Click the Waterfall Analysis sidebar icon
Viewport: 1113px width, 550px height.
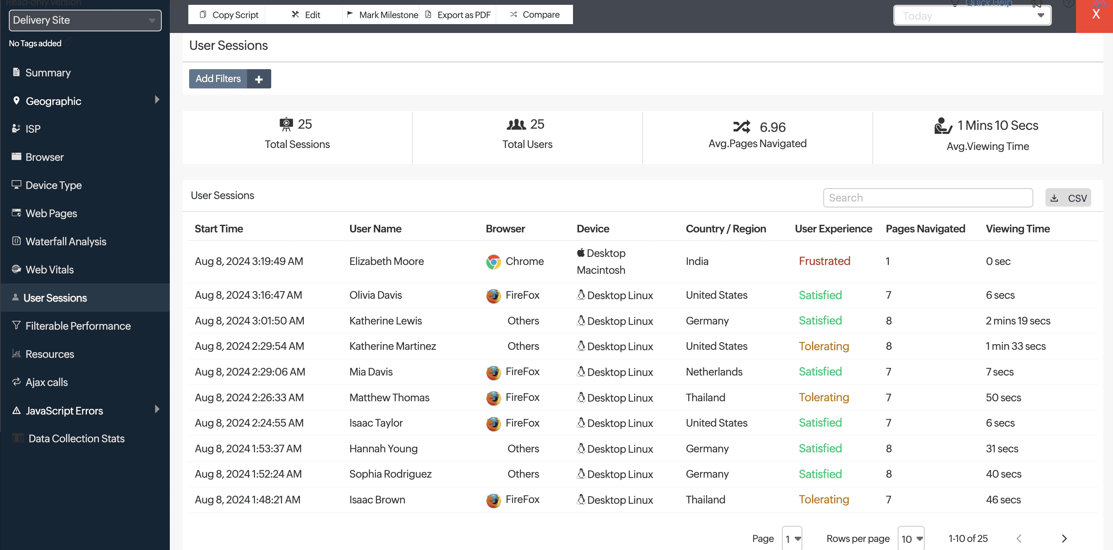tap(16, 240)
